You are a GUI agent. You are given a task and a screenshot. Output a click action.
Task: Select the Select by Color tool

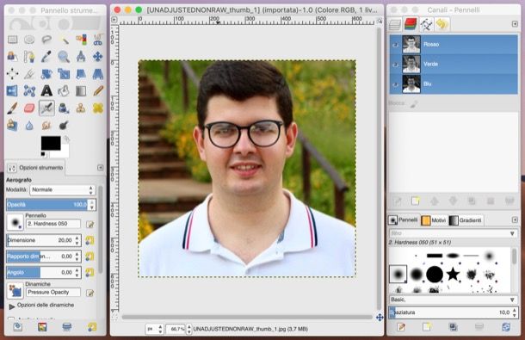coord(81,40)
